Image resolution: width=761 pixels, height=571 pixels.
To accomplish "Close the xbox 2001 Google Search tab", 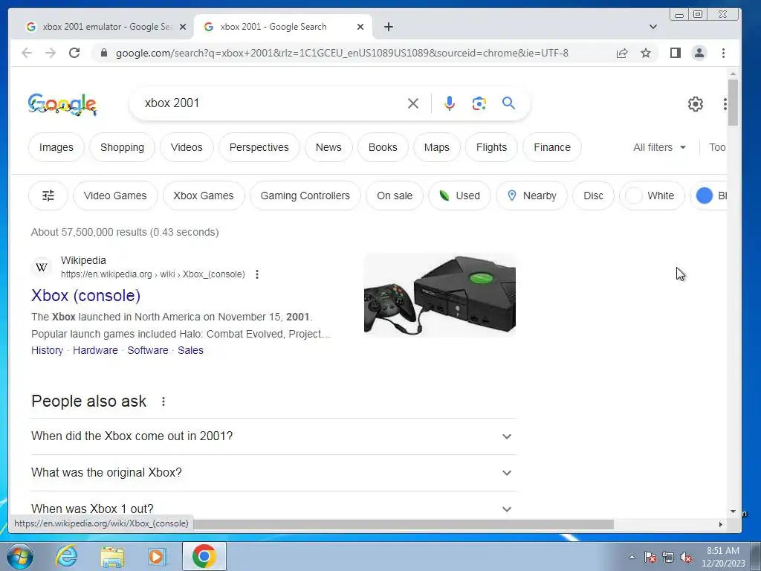I will click(360, 27).
